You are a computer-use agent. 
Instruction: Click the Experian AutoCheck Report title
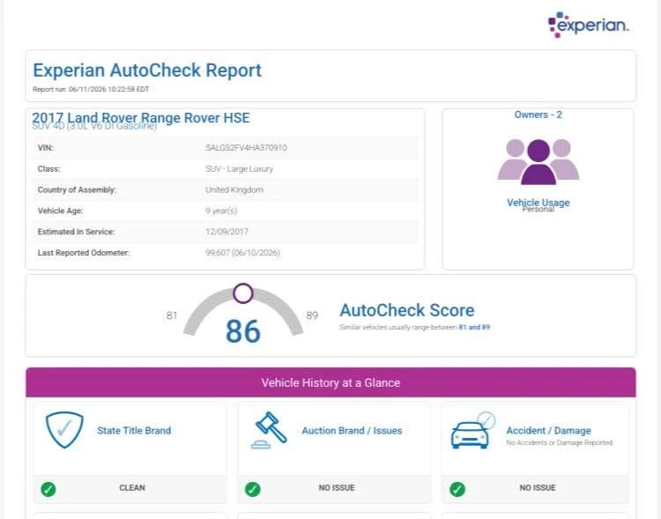click(147, 70)
